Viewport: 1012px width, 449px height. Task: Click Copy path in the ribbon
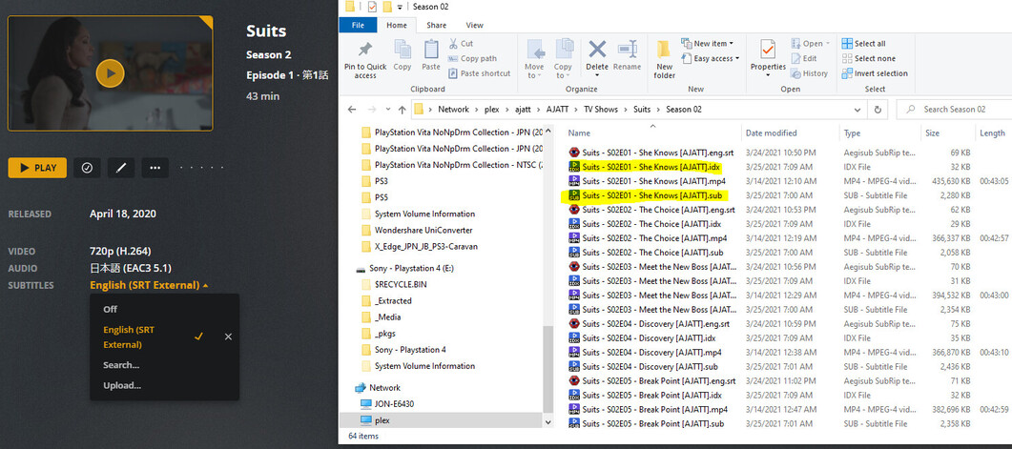pyautogui.click(x=472, y=58)
